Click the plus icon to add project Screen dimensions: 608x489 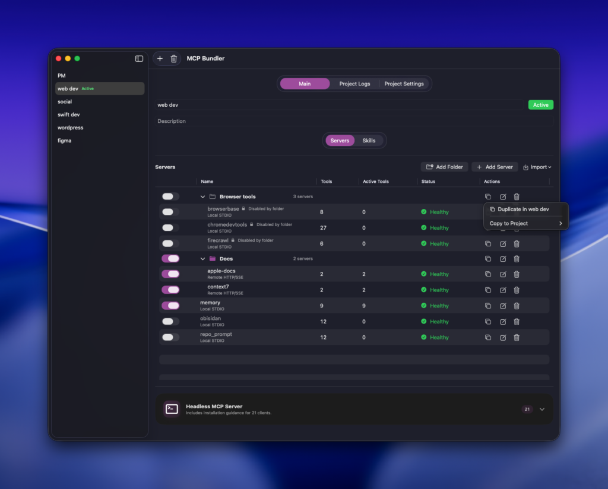pos(160,59)
